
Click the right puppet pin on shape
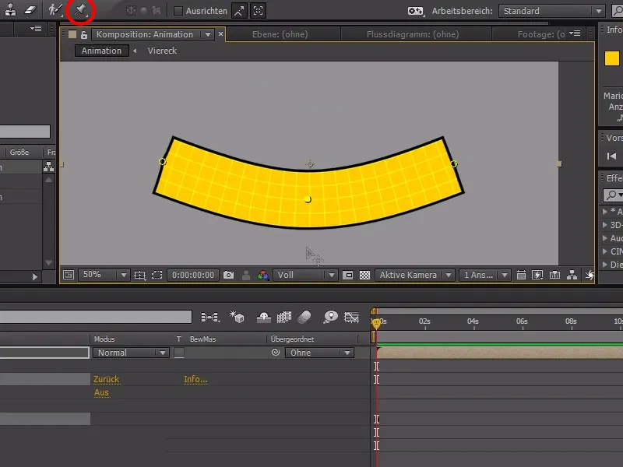tap(454, 163)
